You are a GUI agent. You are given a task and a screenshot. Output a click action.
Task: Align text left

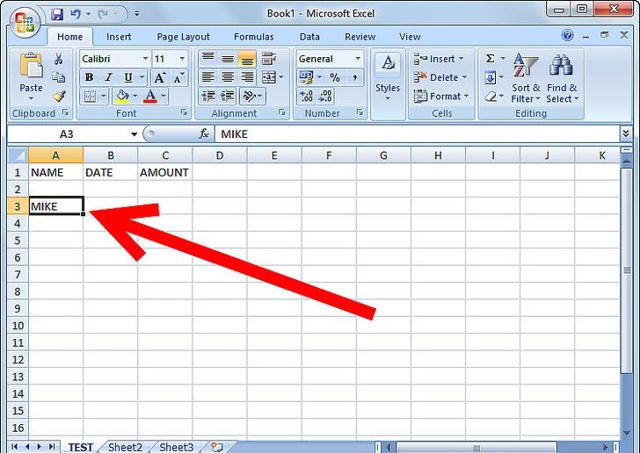coord(208,77)
